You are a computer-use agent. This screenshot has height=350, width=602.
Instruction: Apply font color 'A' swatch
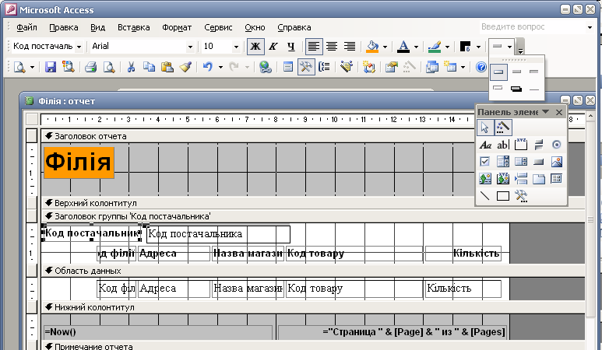click(403, 47)
